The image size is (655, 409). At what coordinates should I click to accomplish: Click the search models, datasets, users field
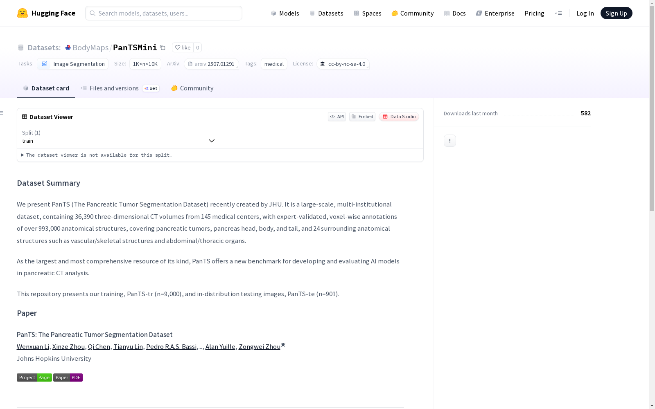coord(164,13)
